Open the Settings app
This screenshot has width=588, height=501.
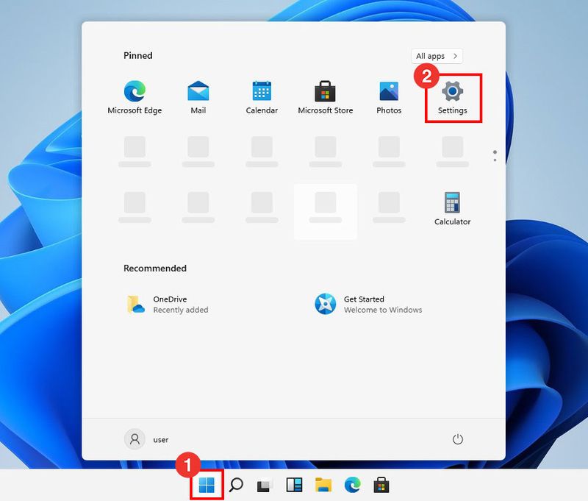[x=453, y=98]
